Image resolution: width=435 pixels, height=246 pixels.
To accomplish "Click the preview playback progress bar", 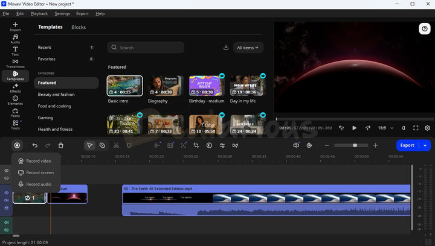I will pyautogui.click(x=355, y=119).
